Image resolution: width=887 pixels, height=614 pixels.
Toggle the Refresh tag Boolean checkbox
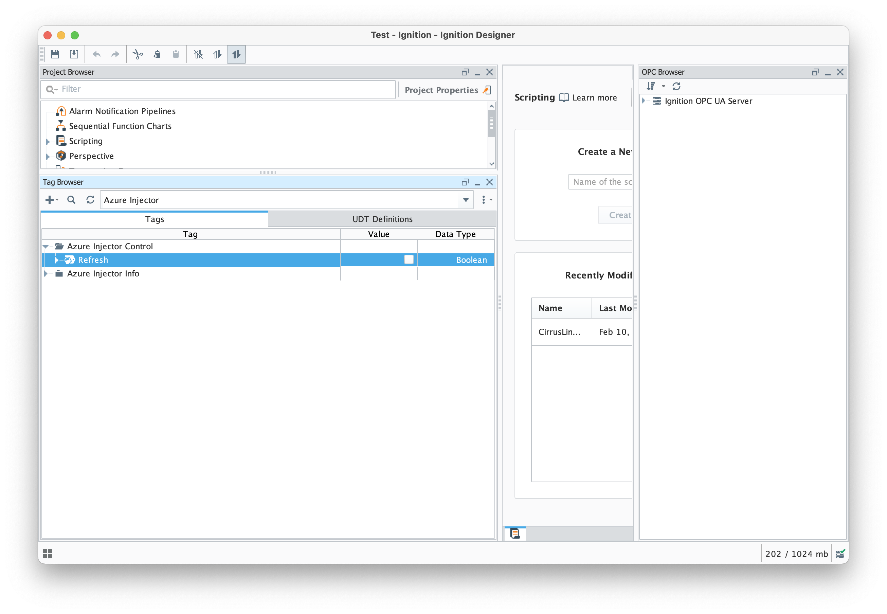[409, 260]
